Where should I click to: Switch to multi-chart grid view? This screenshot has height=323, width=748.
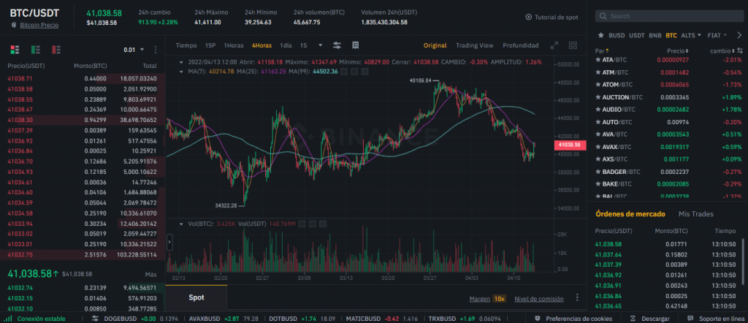click(573, 45)
